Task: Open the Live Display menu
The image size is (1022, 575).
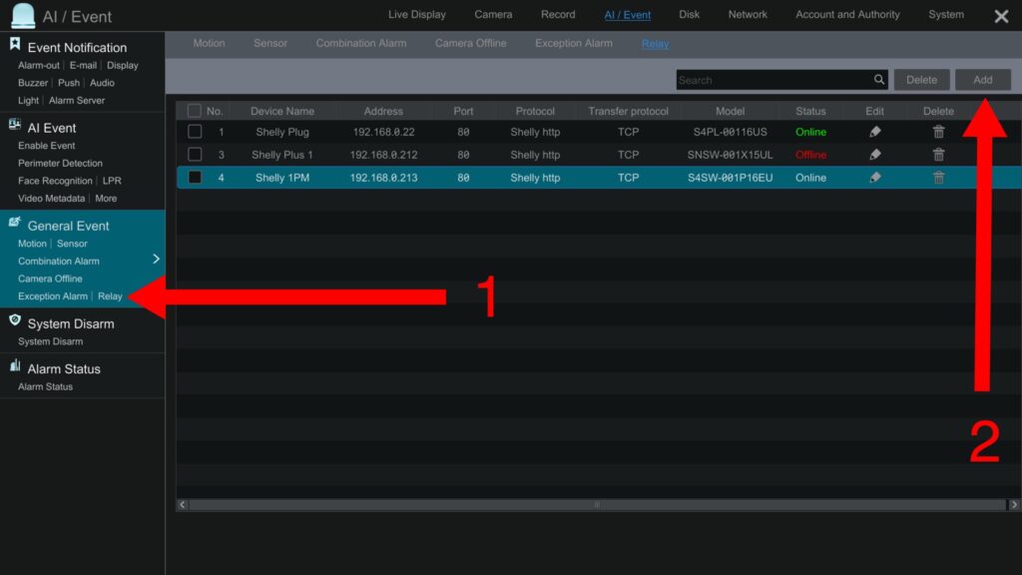Action: click(417, 14)
